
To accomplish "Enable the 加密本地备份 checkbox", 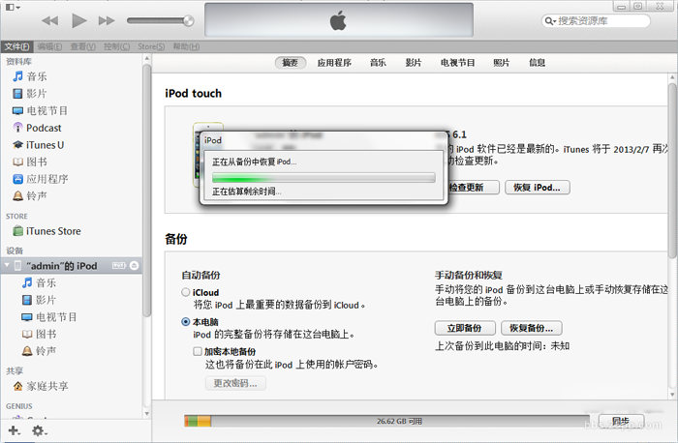I will [x=198, y=351].
